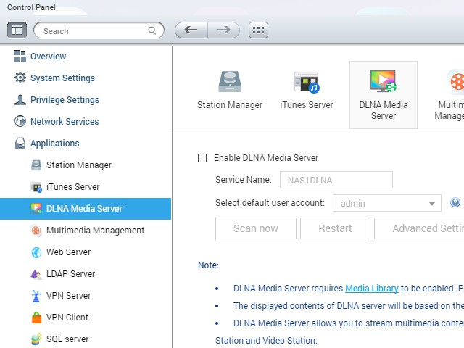Open System Settings section
This screenshot has width=464, height=348.
click(x=63, y=78)
